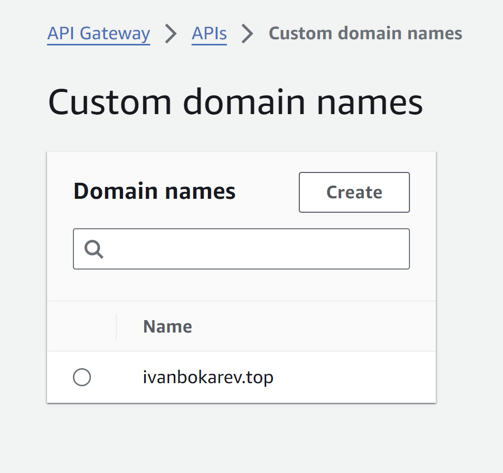Click the row containing ivanbokarev.top
The image size is (503, 473).
coord(241,377)
